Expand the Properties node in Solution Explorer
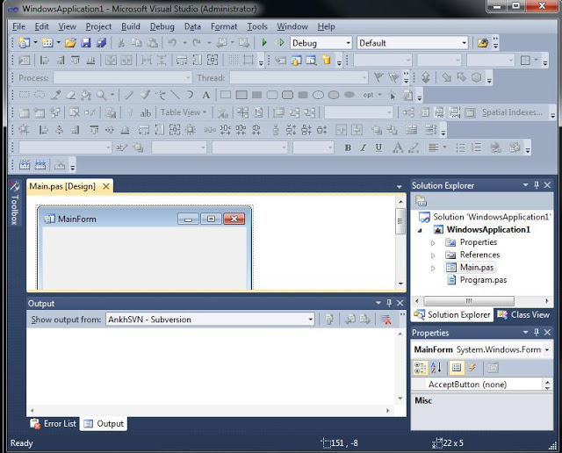The width and height of the screenshot is (562, 453). click(x=433, y=242)
